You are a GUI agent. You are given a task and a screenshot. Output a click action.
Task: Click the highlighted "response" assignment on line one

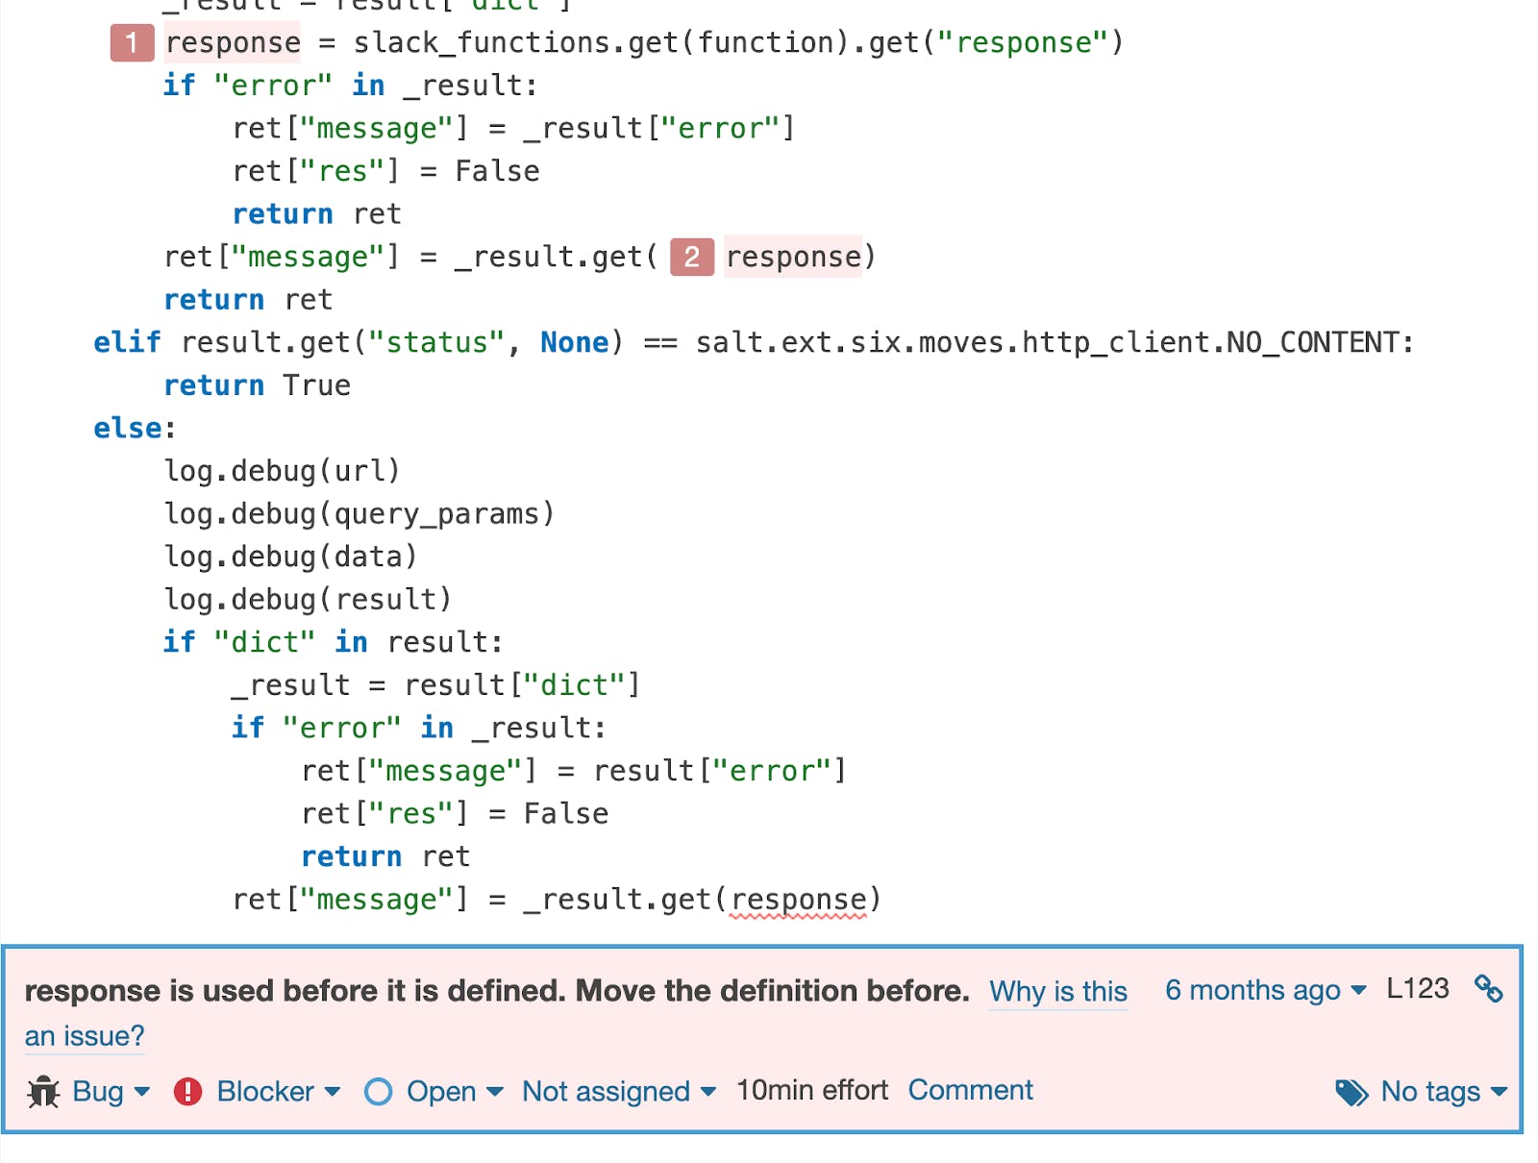click(231, 42)
